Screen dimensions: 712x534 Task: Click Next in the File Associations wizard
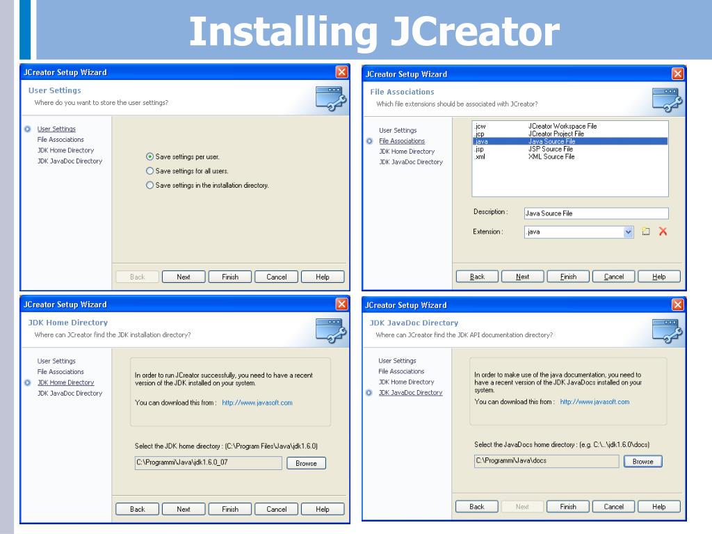click(522, 277)
